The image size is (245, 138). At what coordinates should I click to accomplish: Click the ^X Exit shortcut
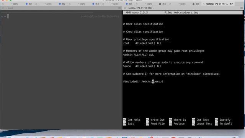[x=129, y=123]
